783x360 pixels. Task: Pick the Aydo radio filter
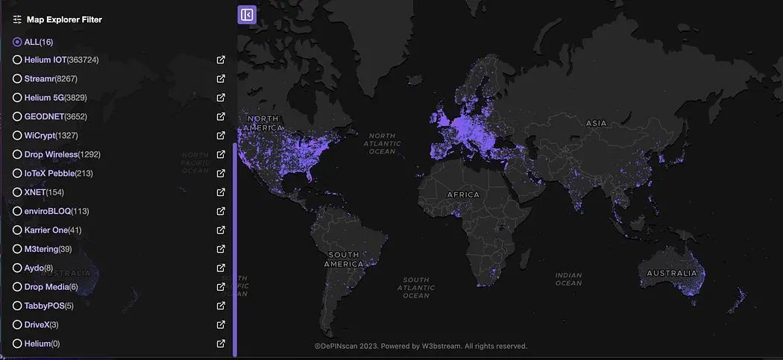click(x=17, y=268)
